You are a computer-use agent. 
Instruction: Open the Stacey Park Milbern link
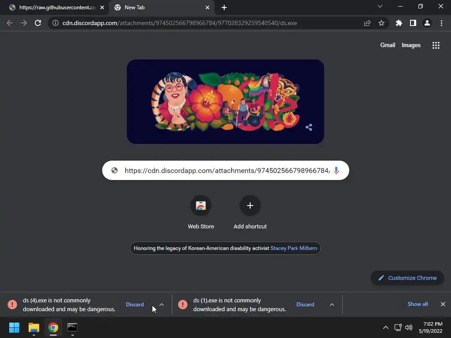click(x=294, y=248)
